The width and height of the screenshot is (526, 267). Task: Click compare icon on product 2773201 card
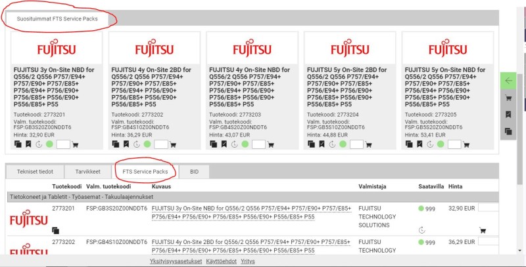pos(18,144)
